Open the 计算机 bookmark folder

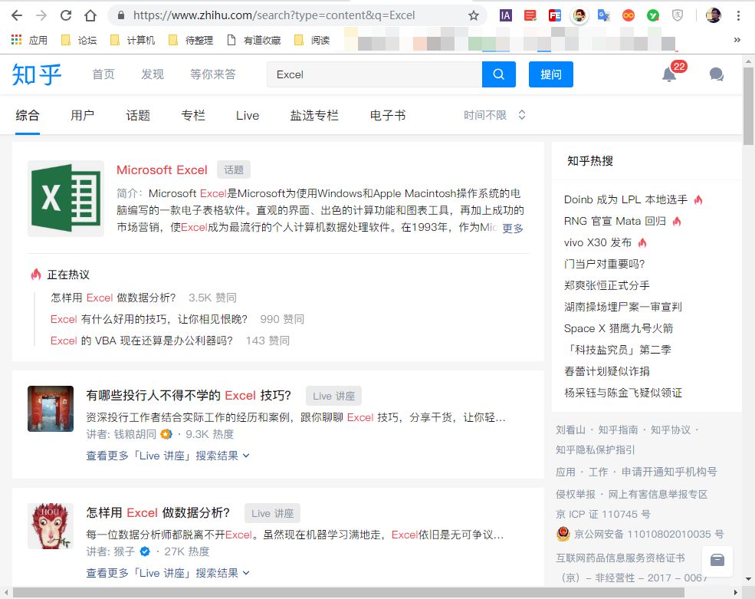tap(133, 40)
